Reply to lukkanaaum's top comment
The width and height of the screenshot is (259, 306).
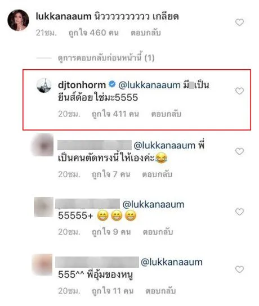point(146,33)
